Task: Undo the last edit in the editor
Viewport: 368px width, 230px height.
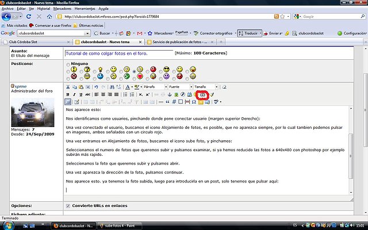Action: click(96, 87)
